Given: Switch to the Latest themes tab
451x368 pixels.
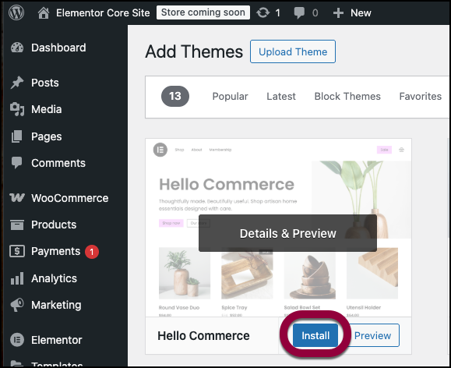Looking at the screenshot, I should [x=281, y=96].
